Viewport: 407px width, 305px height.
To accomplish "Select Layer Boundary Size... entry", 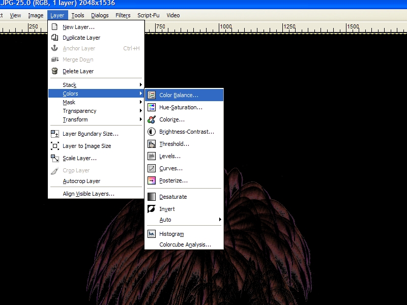I will 96,134.
